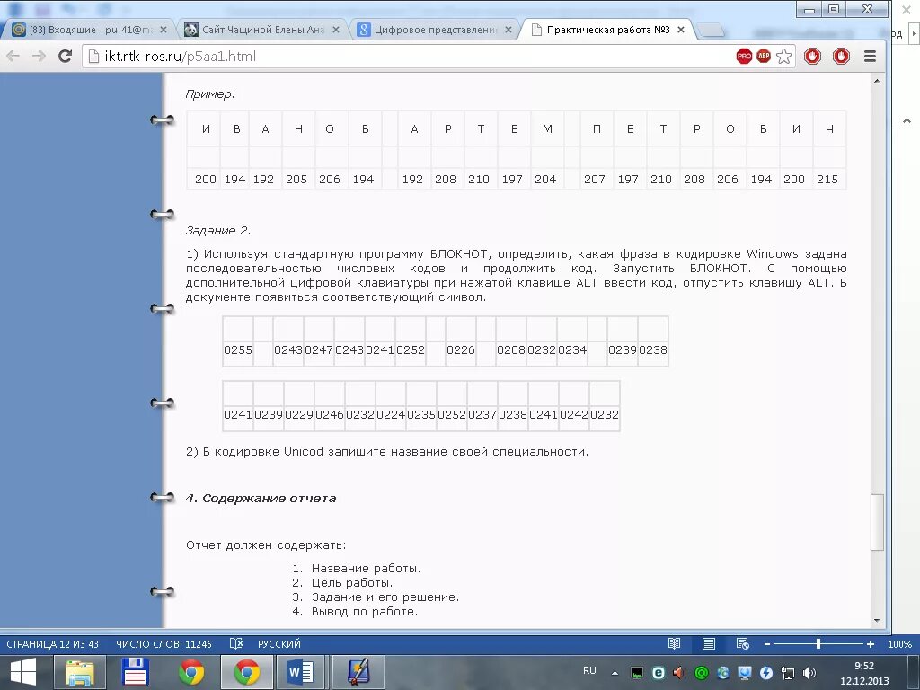Switch to Word read mode view
Viewport: 920px width, 690px height.
(674, 644)
